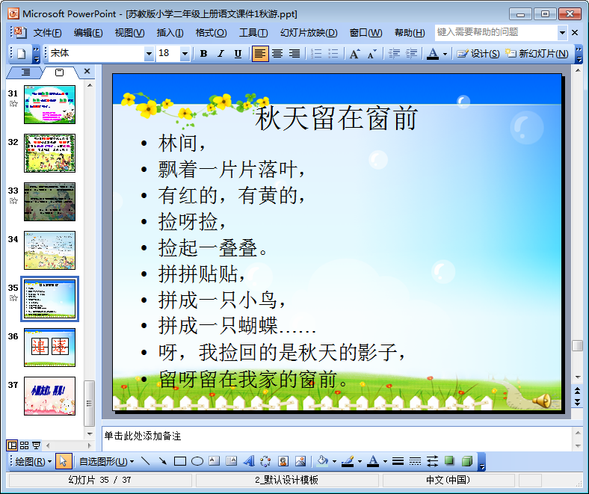Image resolution: width=589 pixels, height=494 pixels.
Task: Select slide 37 thumbnail
Action: [x=49, y=396]
